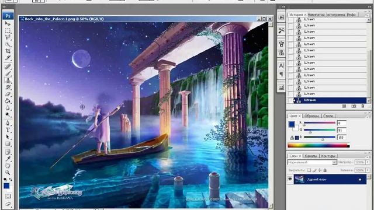Screen dimensions: 374x210
Task: Select the Clone Stamp tool
Action: 8,80
